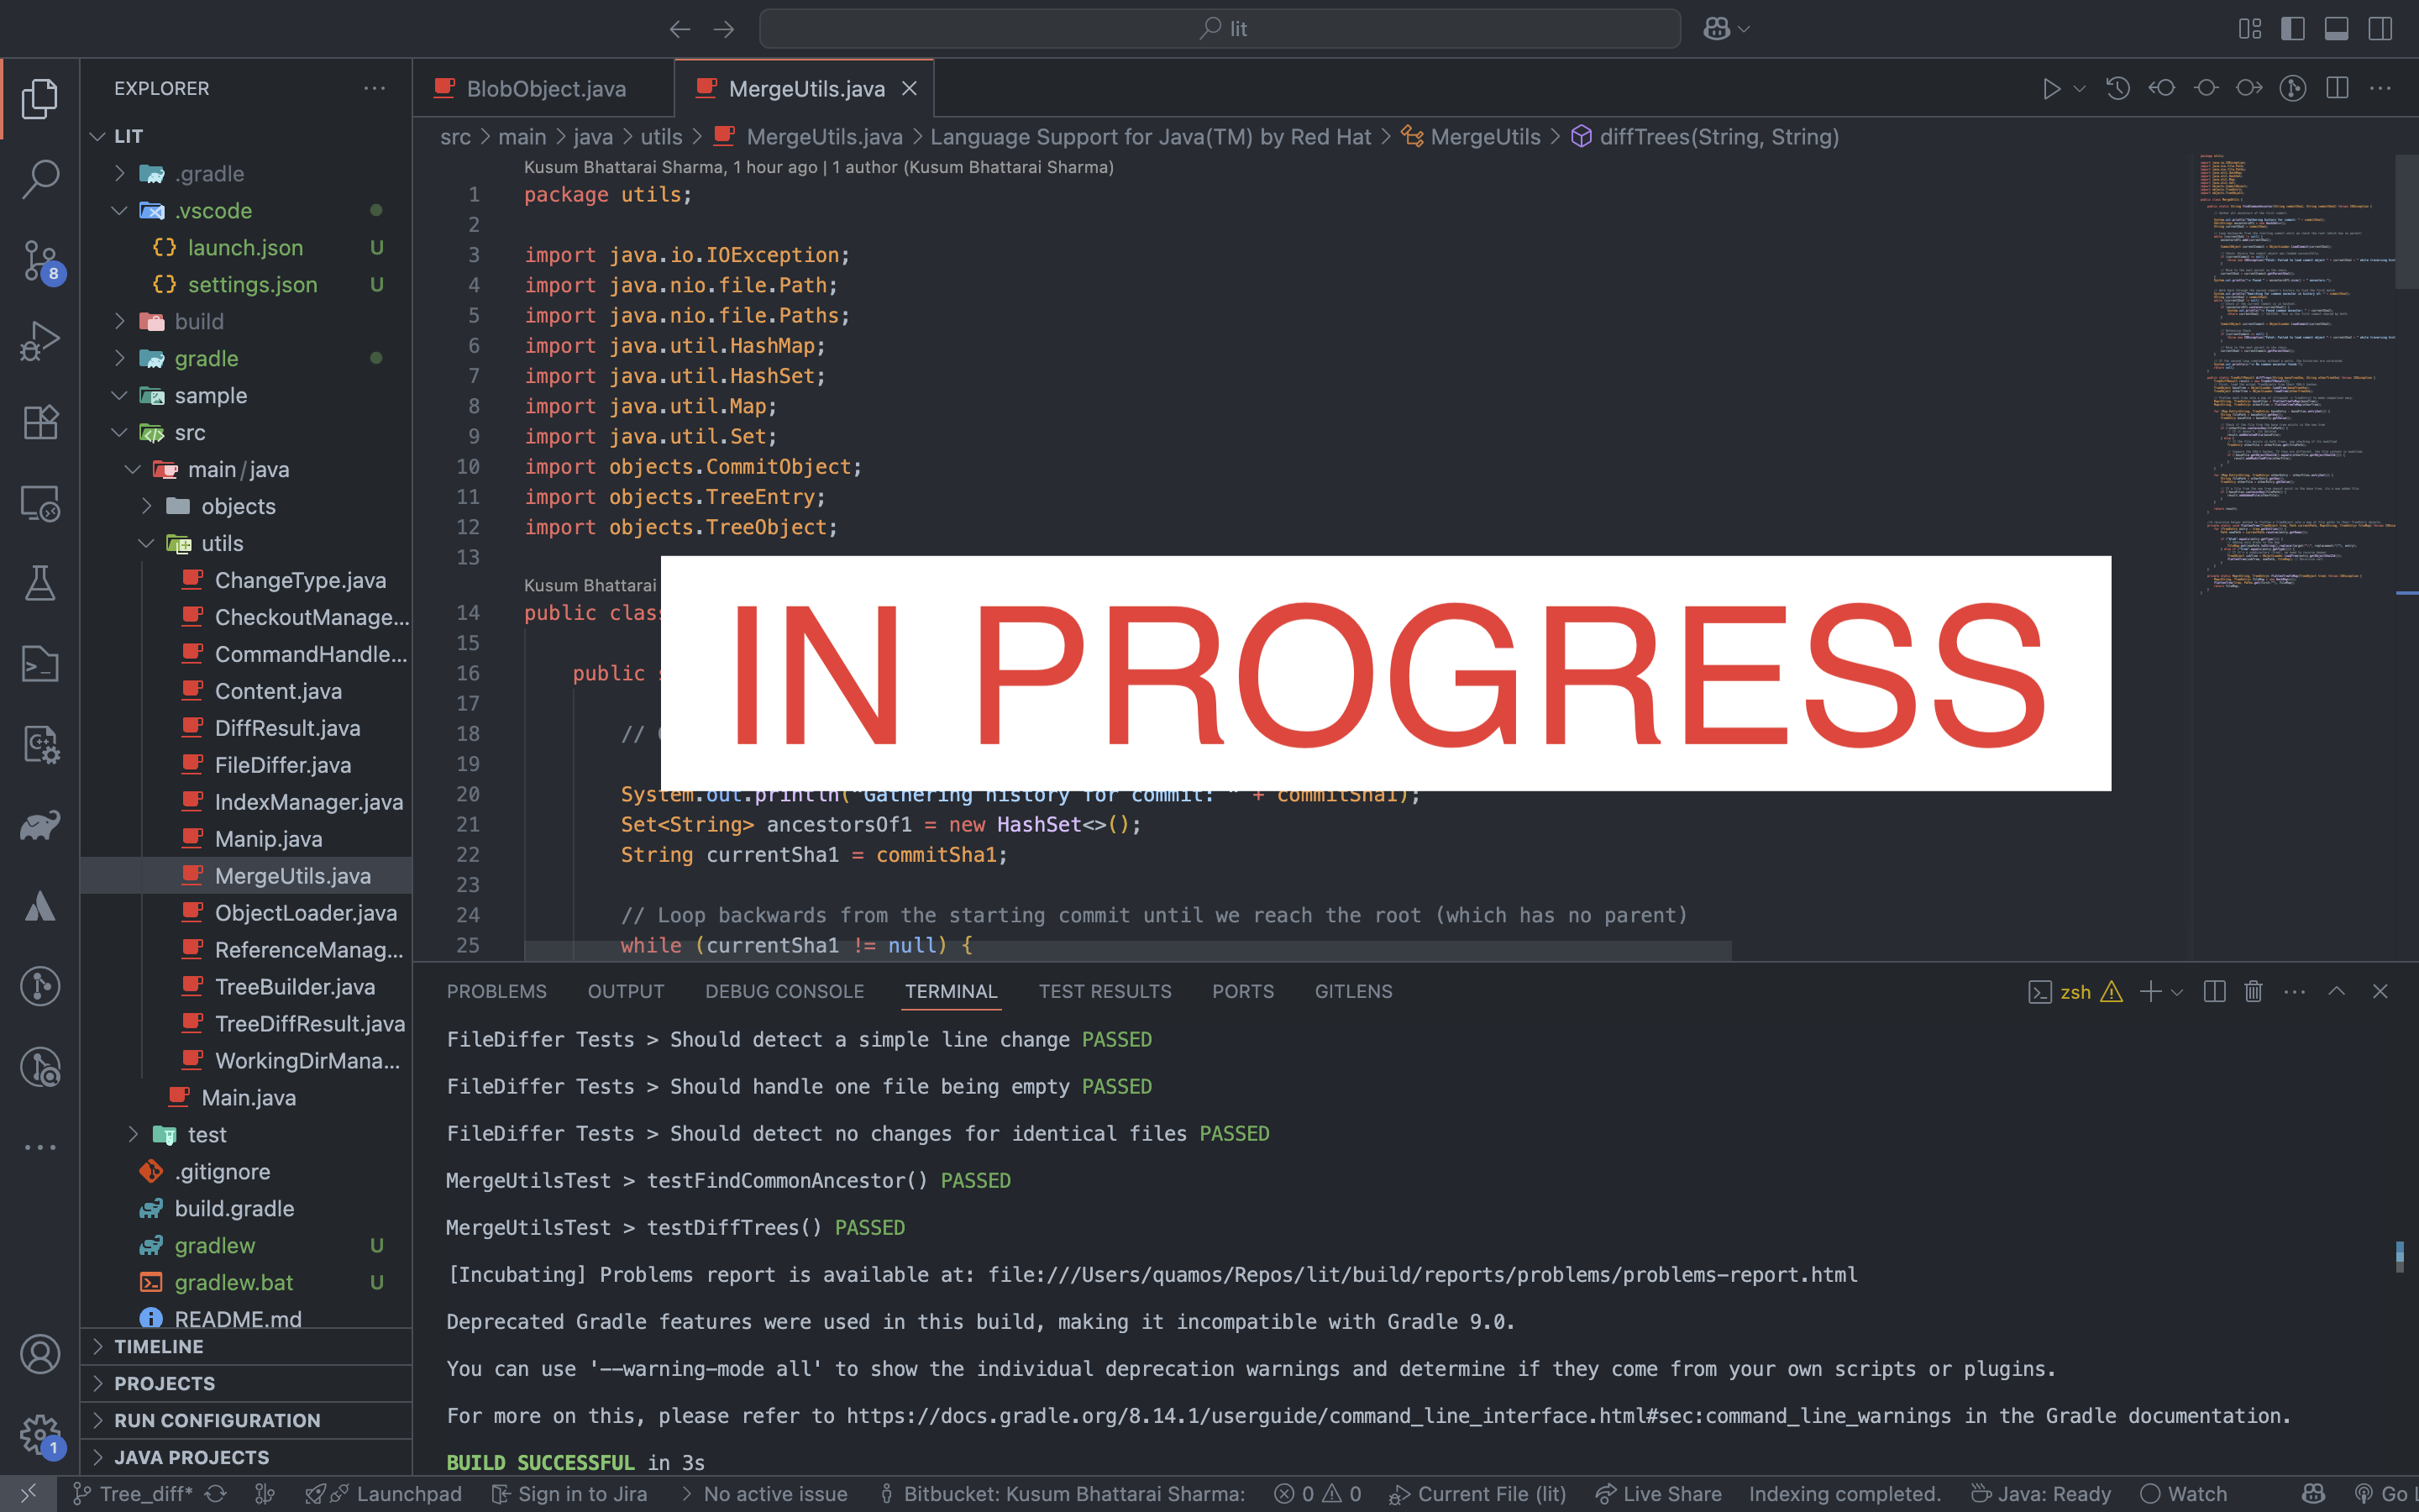Open editor more actions ellipsis
The height and width of the screenshot is (1512, 2419).
2380,88
